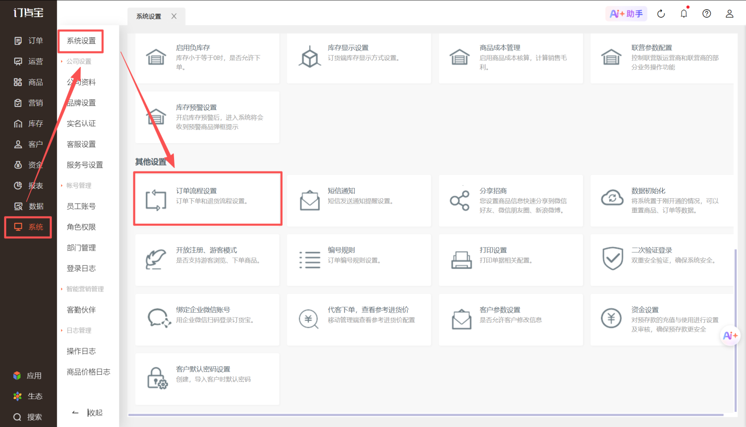Open the 打印设置 printer icon
Image resolution: width=746 pixels, height=427 pixels.
[x=461, y=260]
